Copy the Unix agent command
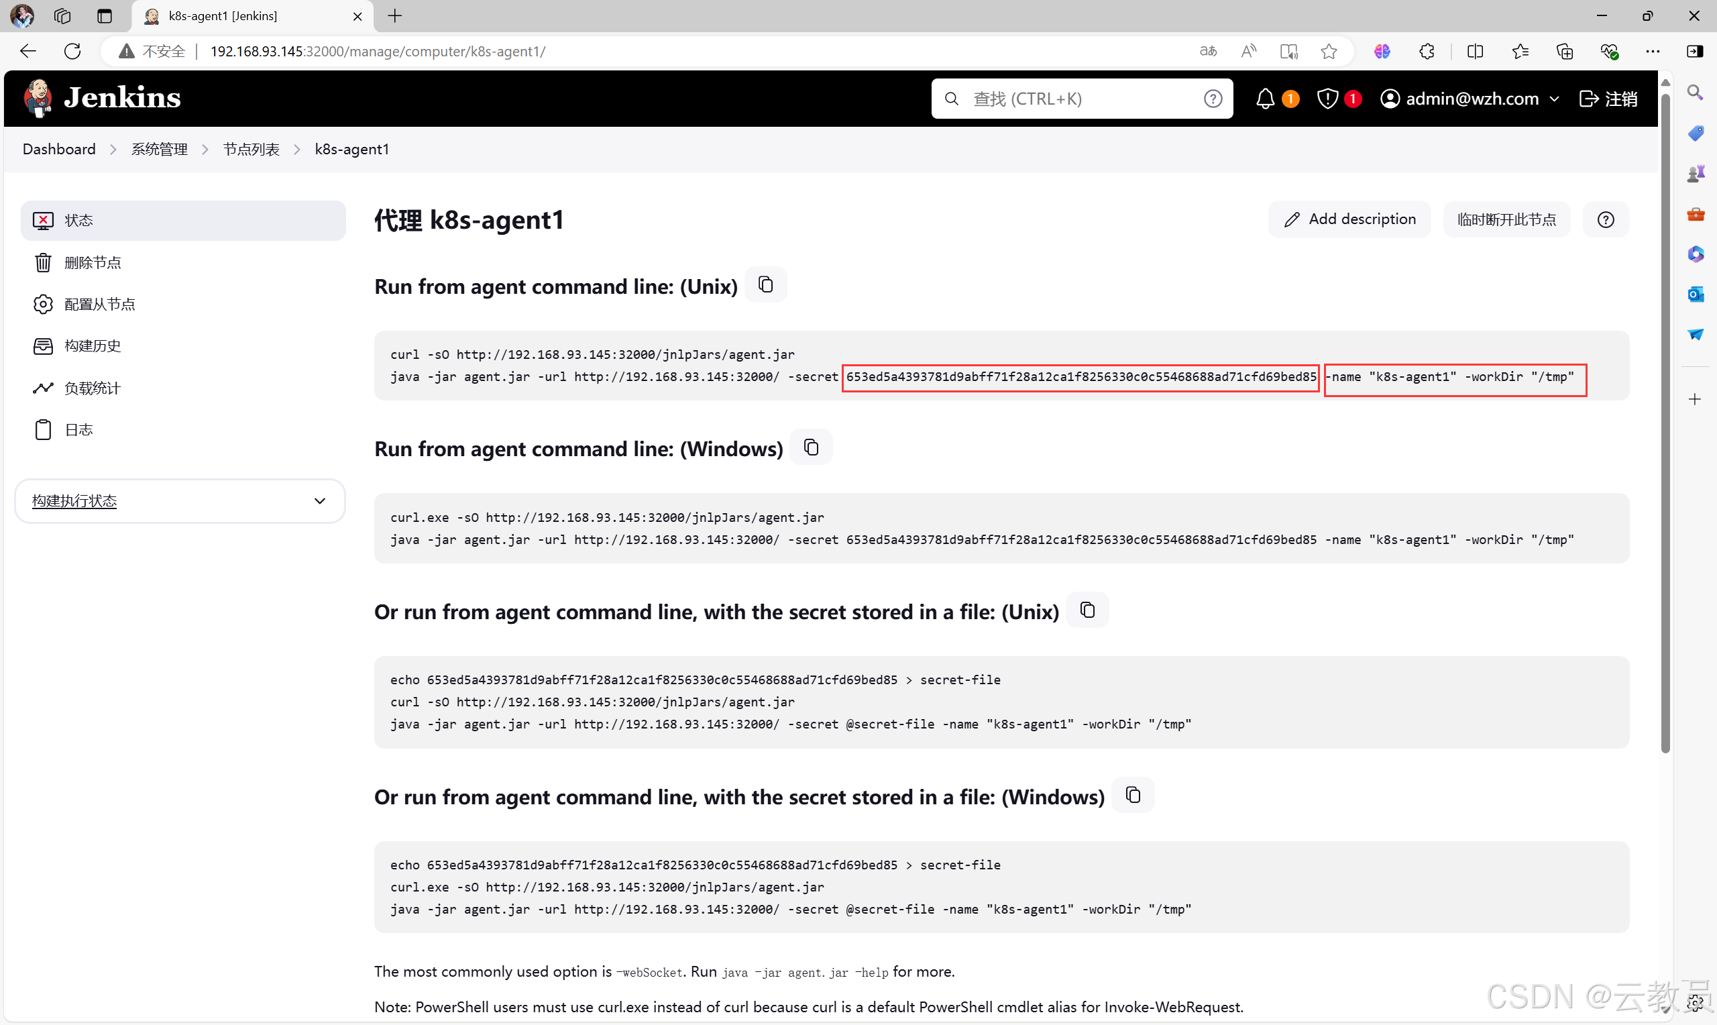 pos(765,284)
